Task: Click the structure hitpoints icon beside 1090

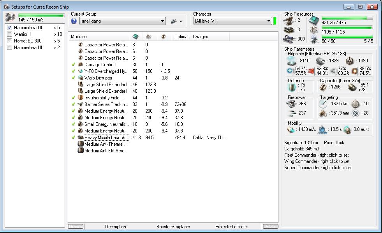Action: [x=350, y=61]
